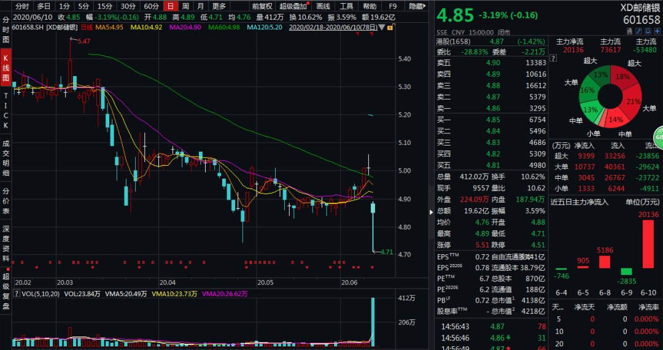Click the 601658.SH stock code label

click(28, 28)
